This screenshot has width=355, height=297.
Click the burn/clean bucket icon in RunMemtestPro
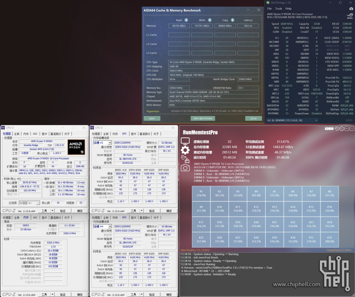(x=185, y=159)
